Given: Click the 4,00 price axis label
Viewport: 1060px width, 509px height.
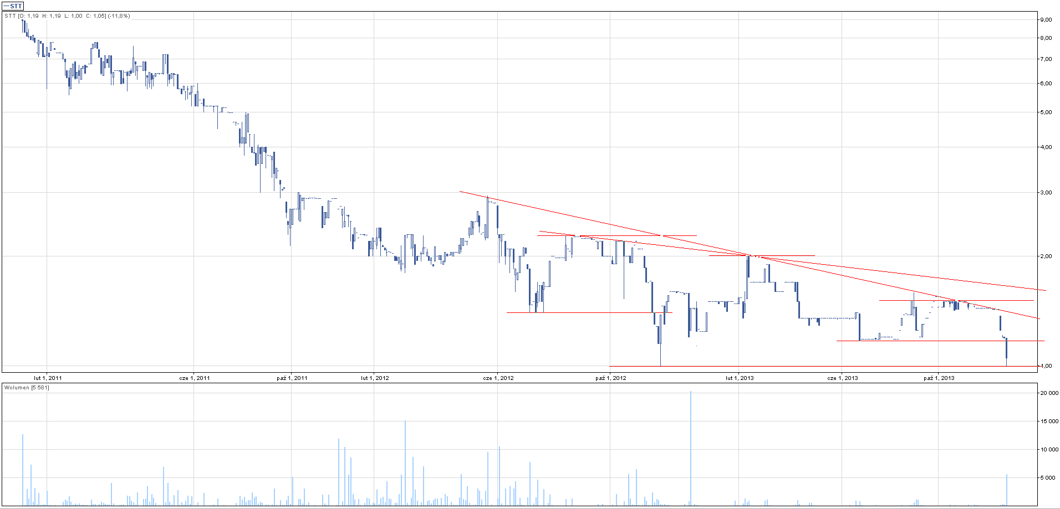Looking at the screenshot, I should 1046,147.
